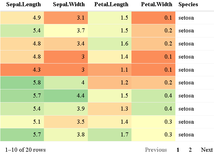The image size is (214, 157).
Task: Click the Sepal.Width cell showing 3.1
Action: 66,18
